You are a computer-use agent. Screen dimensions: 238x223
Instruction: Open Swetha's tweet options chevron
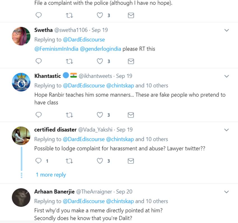(x=227, y=30)
